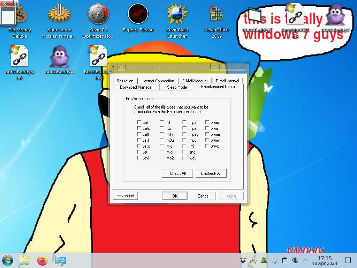Open the purple BonziBuddy4 gorilla icon
This screenshot has height=268, width=357.
(59, 56)
